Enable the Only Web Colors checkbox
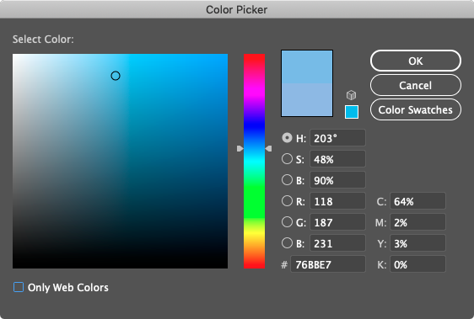Image resolution: width=474 pixels, height=319 pixels. pos(19,287)
